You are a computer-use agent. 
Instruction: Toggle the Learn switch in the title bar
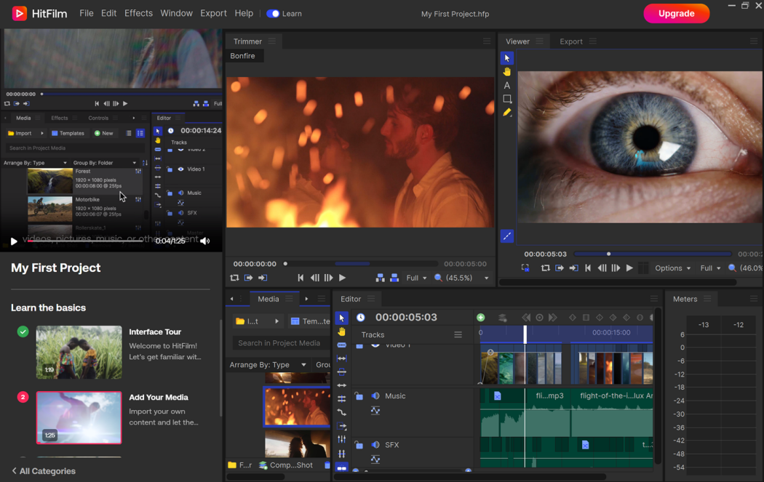click(274, 13)
